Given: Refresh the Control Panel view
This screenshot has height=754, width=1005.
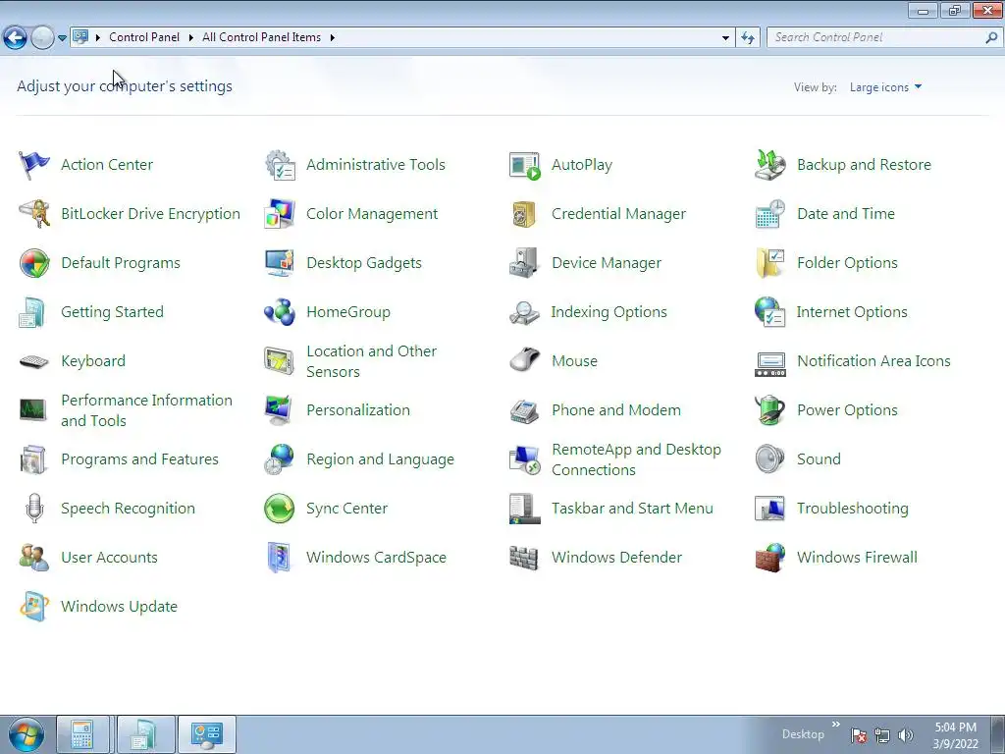Looking at the screenshot, I should [x=748, y=38].
